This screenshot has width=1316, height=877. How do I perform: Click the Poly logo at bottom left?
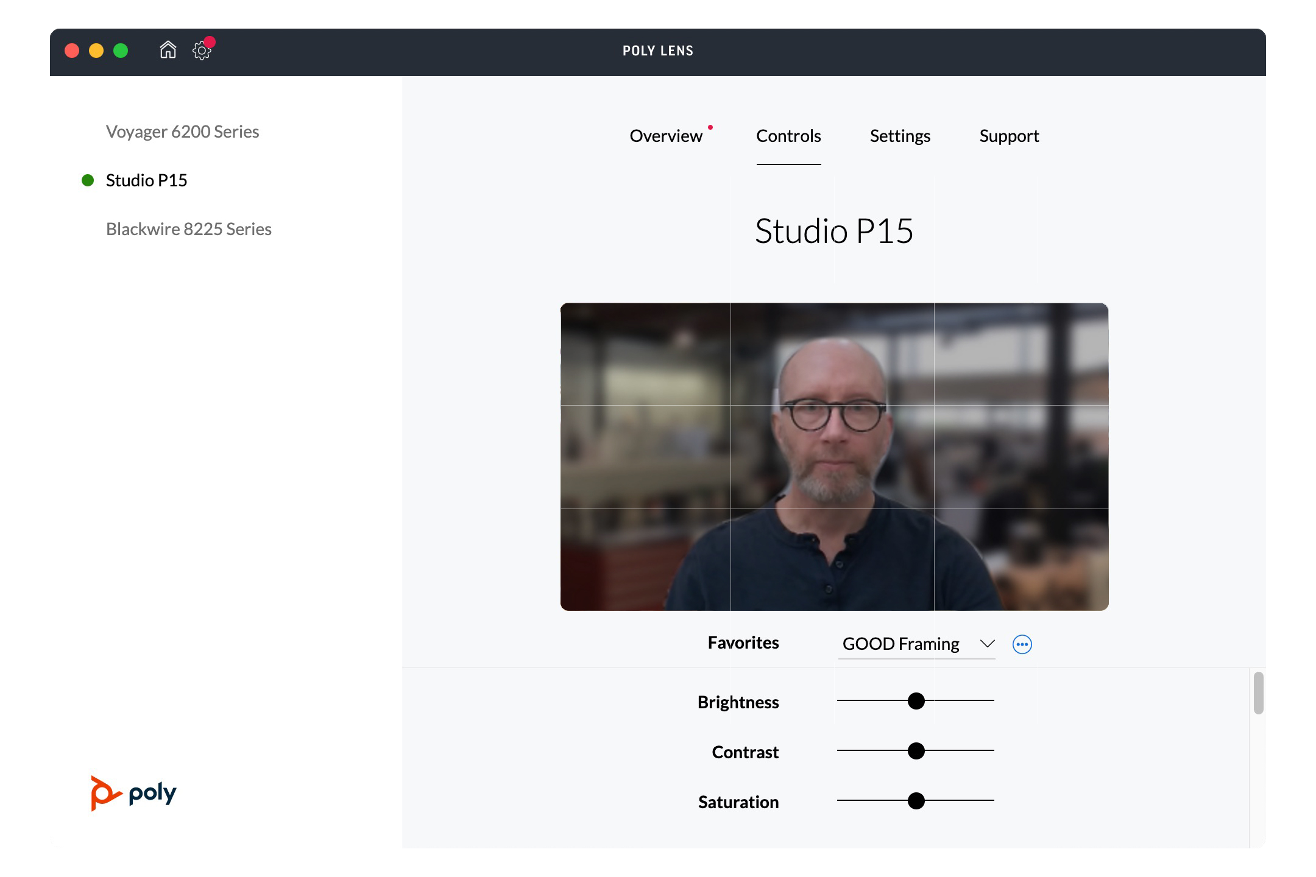[x=133, y=793]
